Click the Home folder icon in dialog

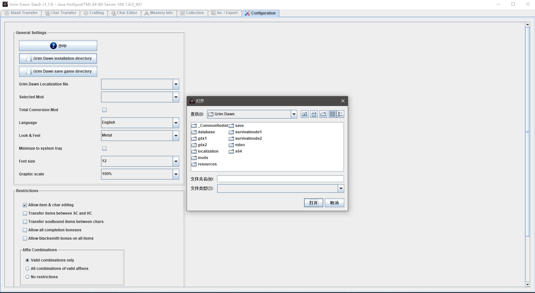(x=314, y=114)
